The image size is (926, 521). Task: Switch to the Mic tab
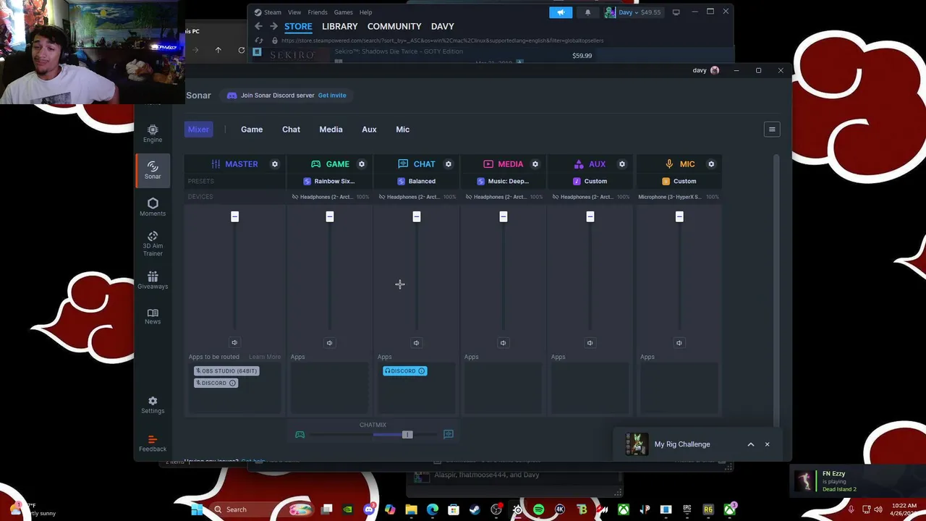[402, 130]
